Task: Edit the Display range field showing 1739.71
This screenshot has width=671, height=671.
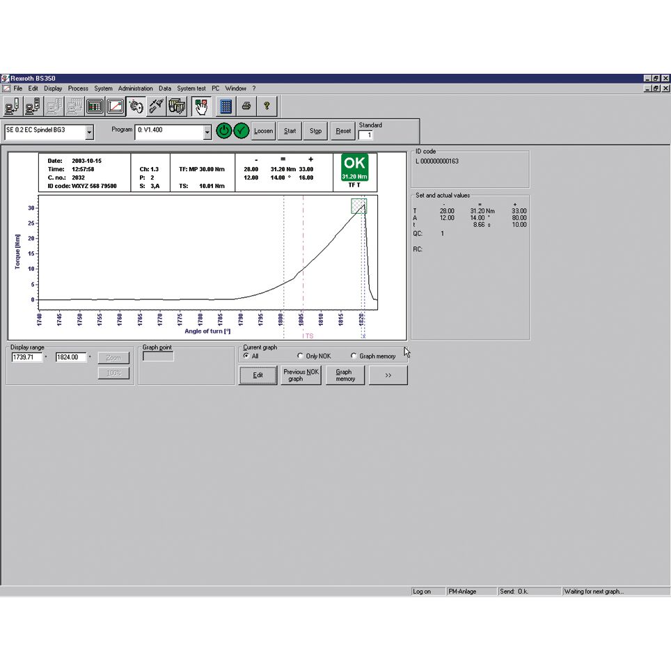Action: [28, 357]
